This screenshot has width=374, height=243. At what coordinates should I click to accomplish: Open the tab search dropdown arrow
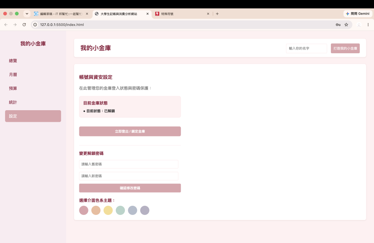(27, 14)
